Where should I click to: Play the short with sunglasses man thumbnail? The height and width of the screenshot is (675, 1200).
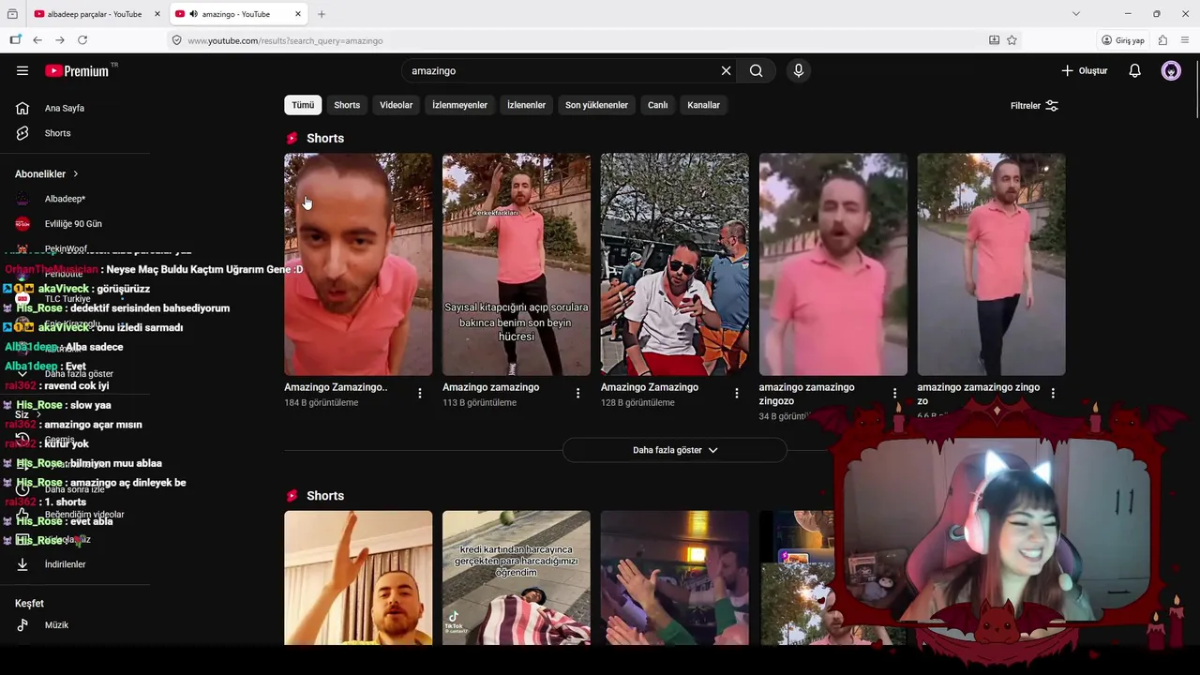click(x=675, y=264)
